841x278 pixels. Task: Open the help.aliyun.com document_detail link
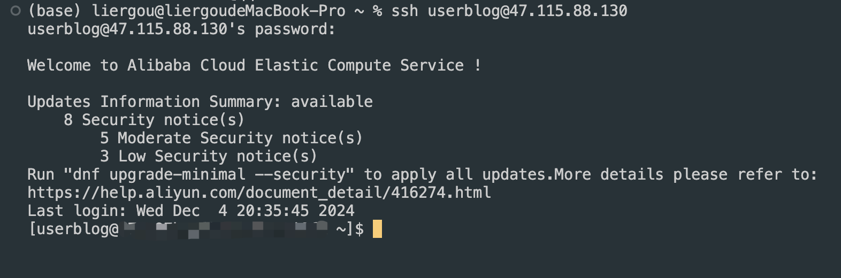coord(259,192)
